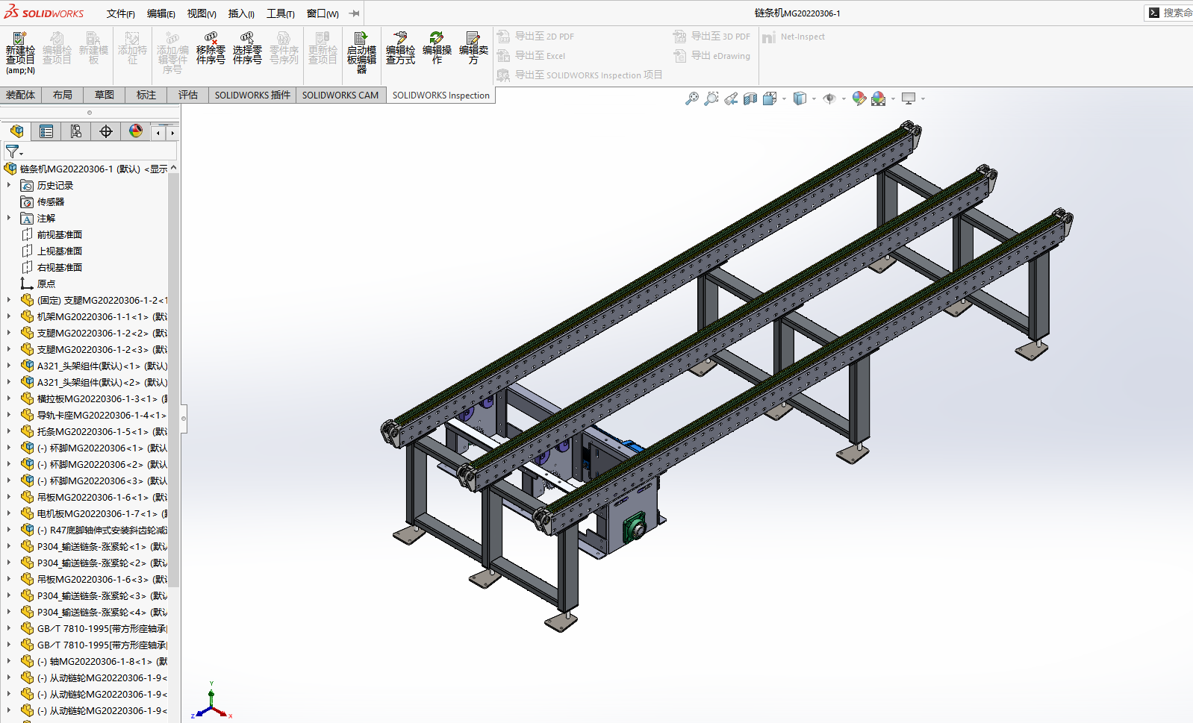Select PropertyManager tab icon
This screenshot has width=1193, height=723.
point(46,132)
